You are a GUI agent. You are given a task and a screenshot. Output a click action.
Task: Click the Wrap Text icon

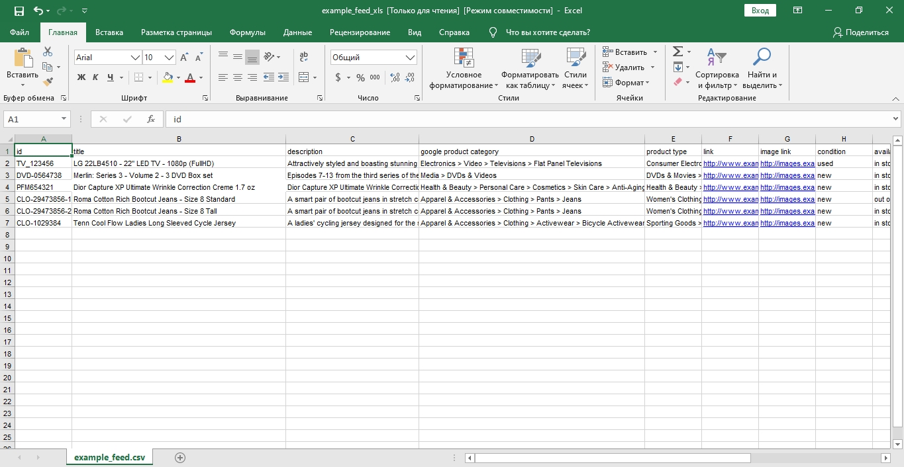click(x=304, y=57)
